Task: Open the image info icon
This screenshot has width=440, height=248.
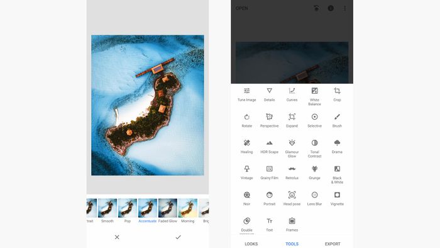Action: 331,8
